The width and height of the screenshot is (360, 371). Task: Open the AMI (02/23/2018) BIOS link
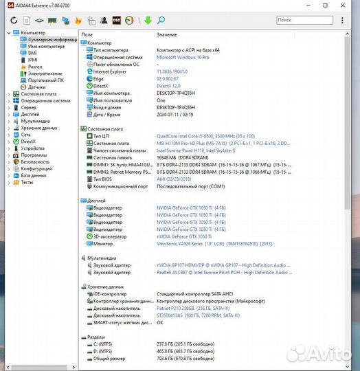coord(174,179)
